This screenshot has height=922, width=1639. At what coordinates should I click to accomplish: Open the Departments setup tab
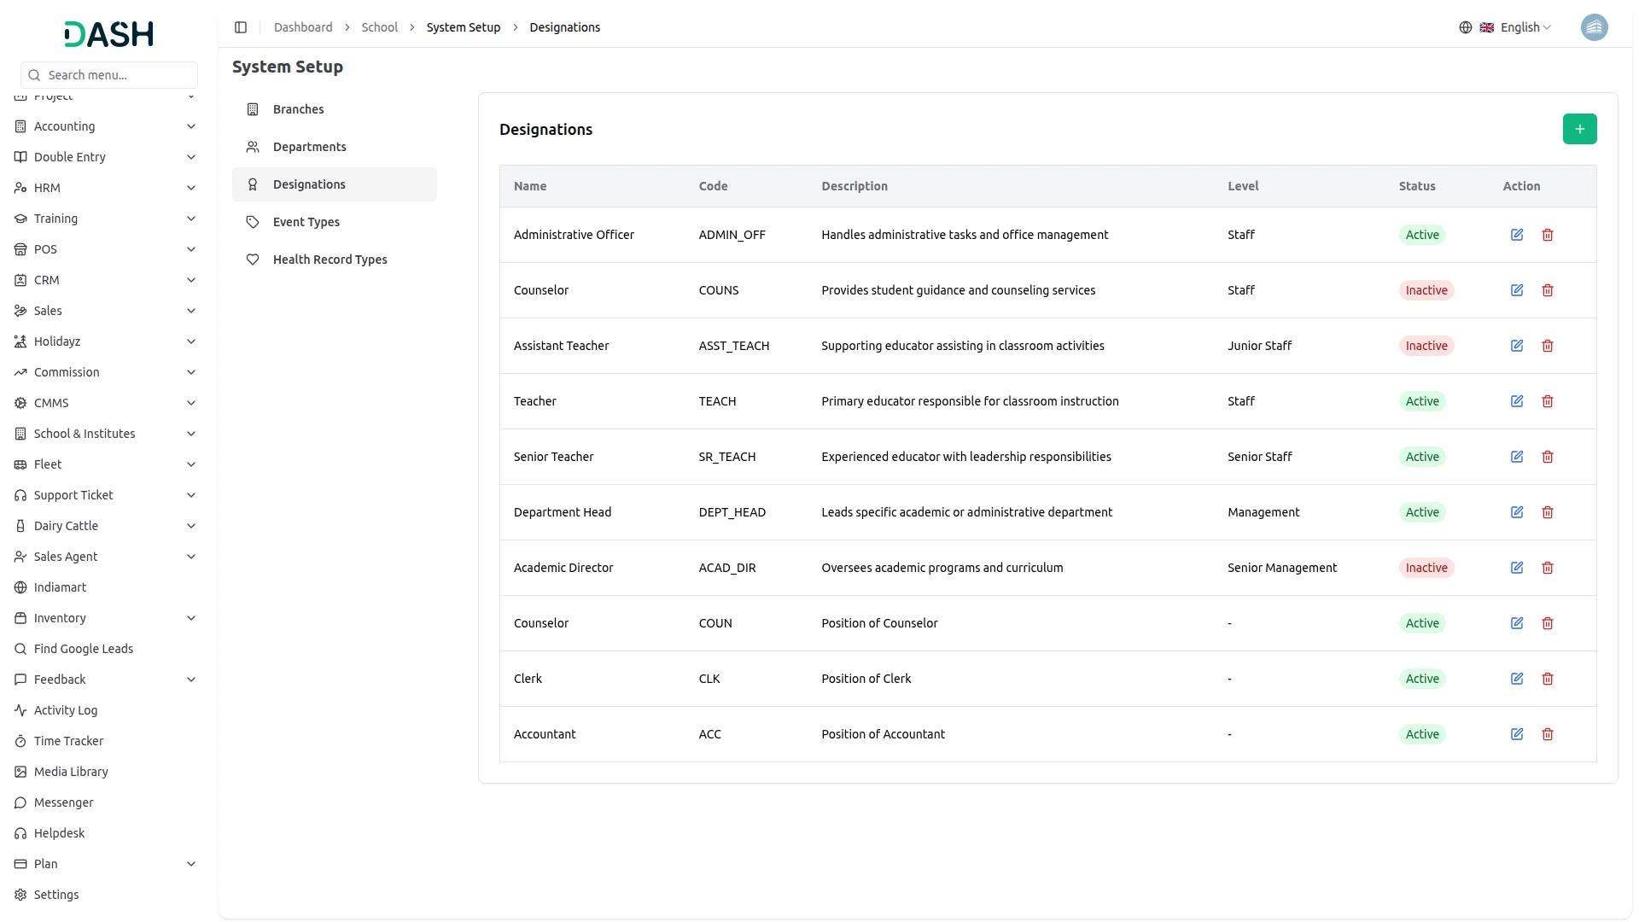click(309, 147)
